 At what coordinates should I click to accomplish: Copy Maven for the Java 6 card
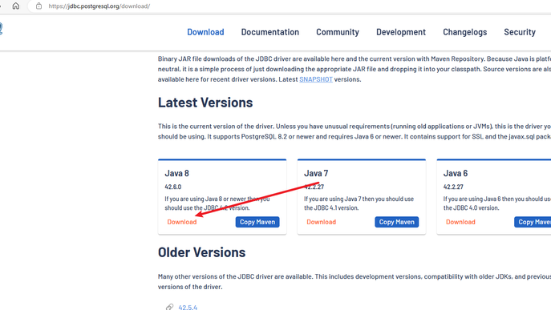(x=533, y=222)
